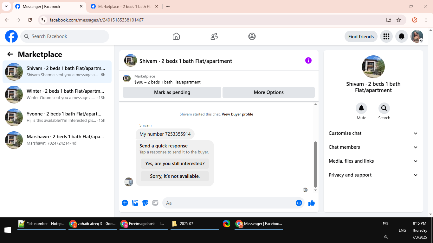Open the Notepad lds number taskbar item

point(42,224)
